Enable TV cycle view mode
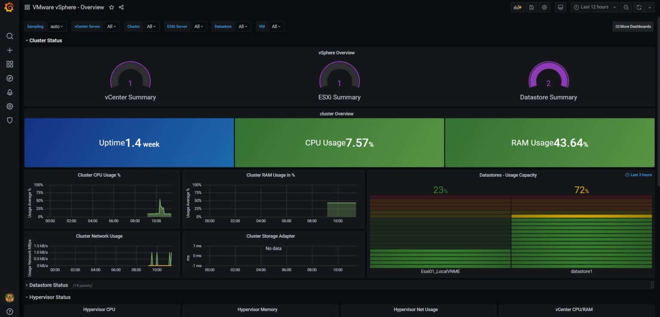The image size is (660, 317). pyautogui.click(x=560, y=7)
